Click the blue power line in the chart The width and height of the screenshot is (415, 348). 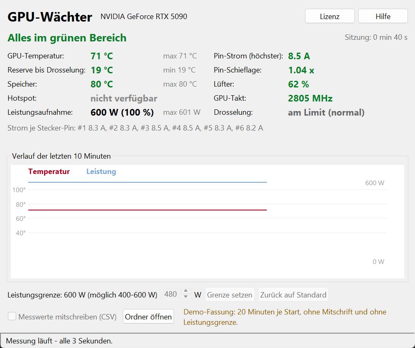pyautogui.click(x=147, y=182)
